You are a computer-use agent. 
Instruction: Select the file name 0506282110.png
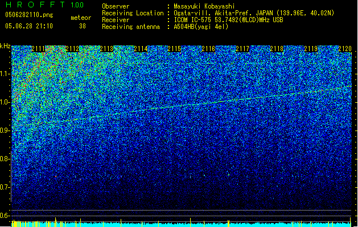point(29,15)
